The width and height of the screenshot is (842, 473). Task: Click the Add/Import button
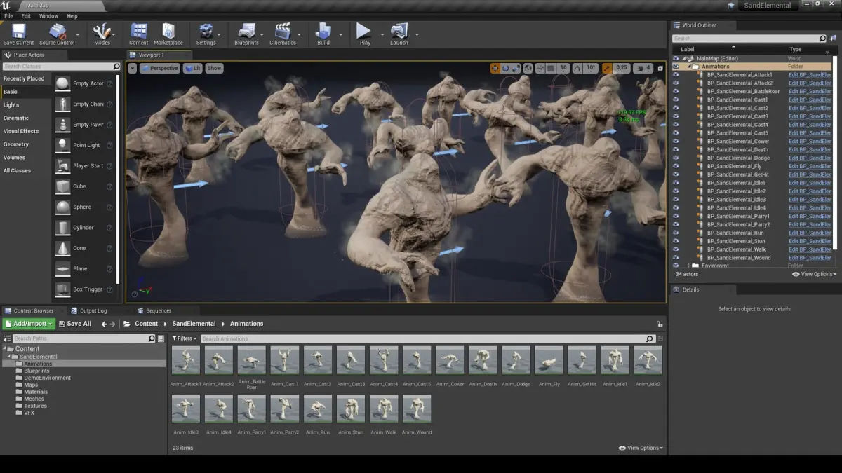[29, 324]
